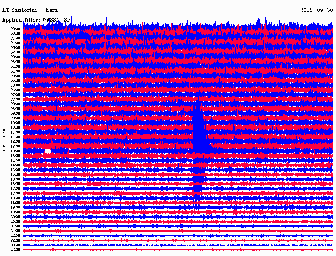Select the 14:00 time label

tap(15, 160)
